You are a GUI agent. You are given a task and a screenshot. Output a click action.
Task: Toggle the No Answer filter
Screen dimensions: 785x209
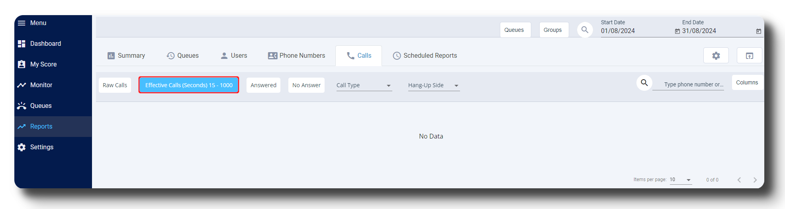[x=306, y=85]
